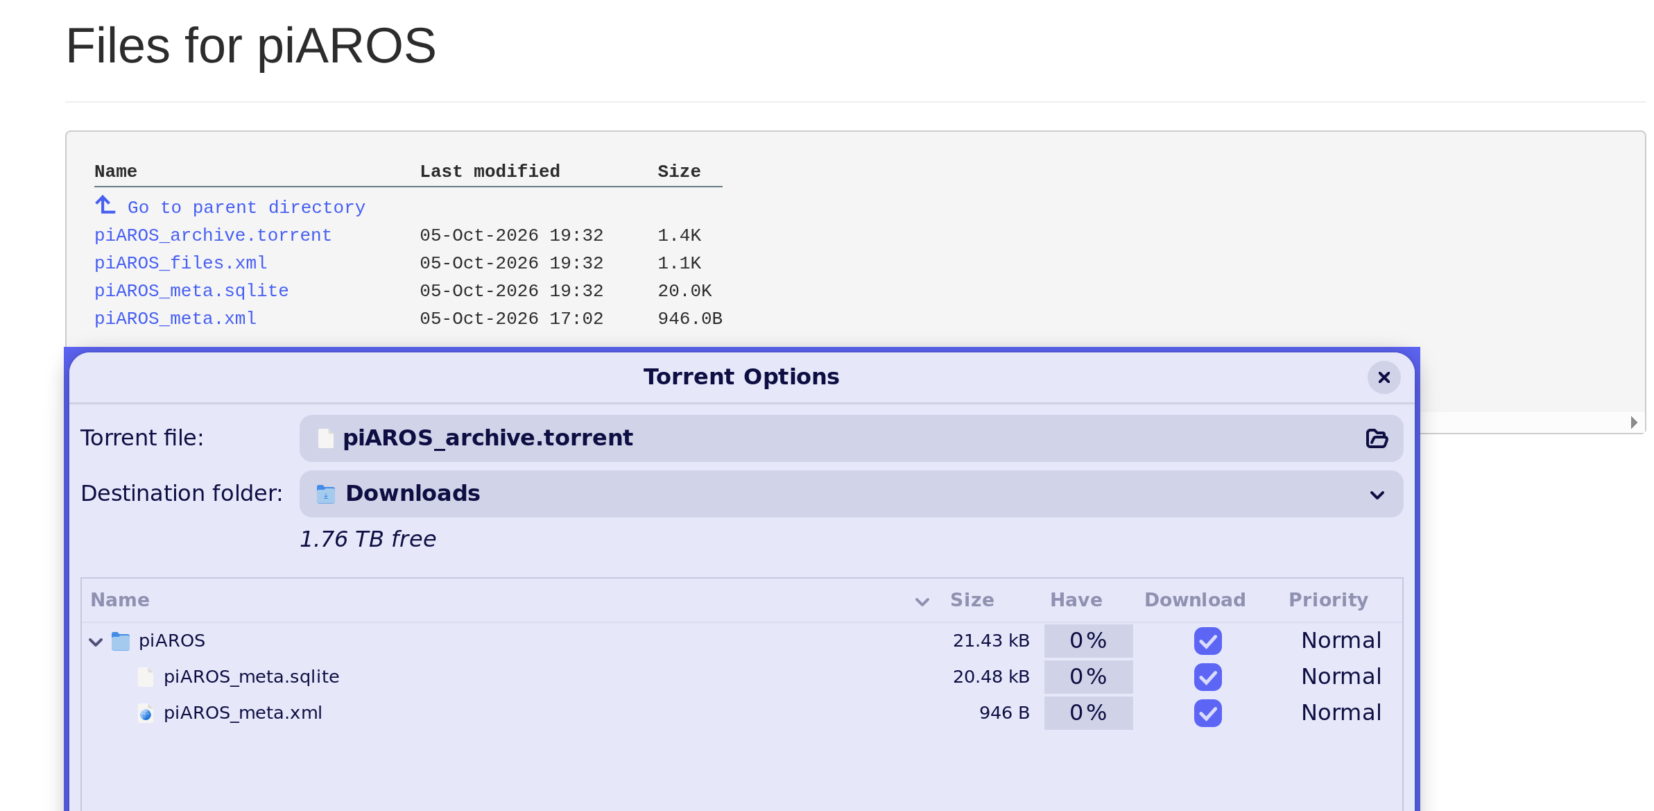1654x811 pixels.
Task: Uncheck download for piAROS_meta.sqlite
Action: pyautogui.click(x=1207, y=677)
